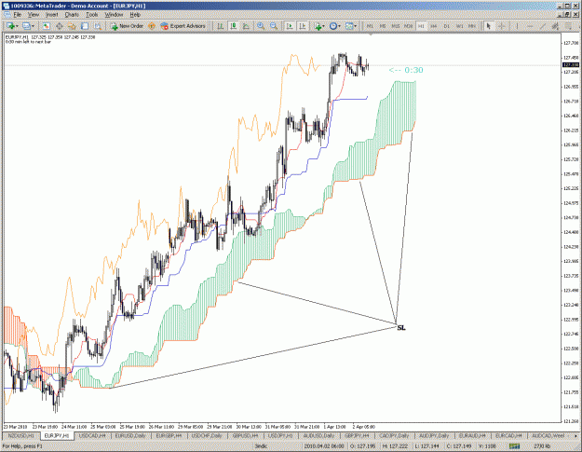The image size is (582, 452).
Task: Switch to the USDCHF,Daily chart tab
Action: tap(207, 435)
